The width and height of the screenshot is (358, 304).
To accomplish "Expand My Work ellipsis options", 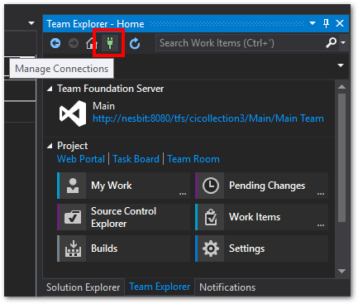I will (183, 194).
